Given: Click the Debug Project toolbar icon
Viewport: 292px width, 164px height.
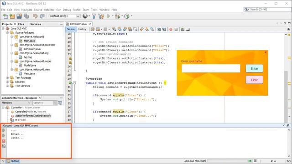Looking at the screenshot, I should click(x=118, y=16).
